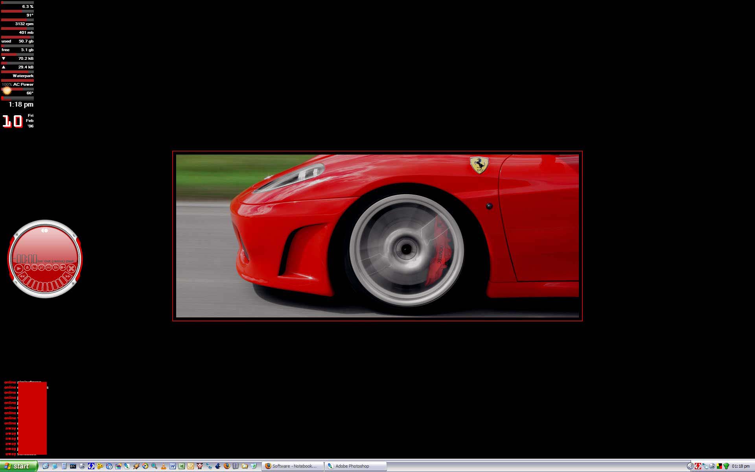Open the folder icon in quick launch
The image size is (755, 472).
tap(245, 466)
